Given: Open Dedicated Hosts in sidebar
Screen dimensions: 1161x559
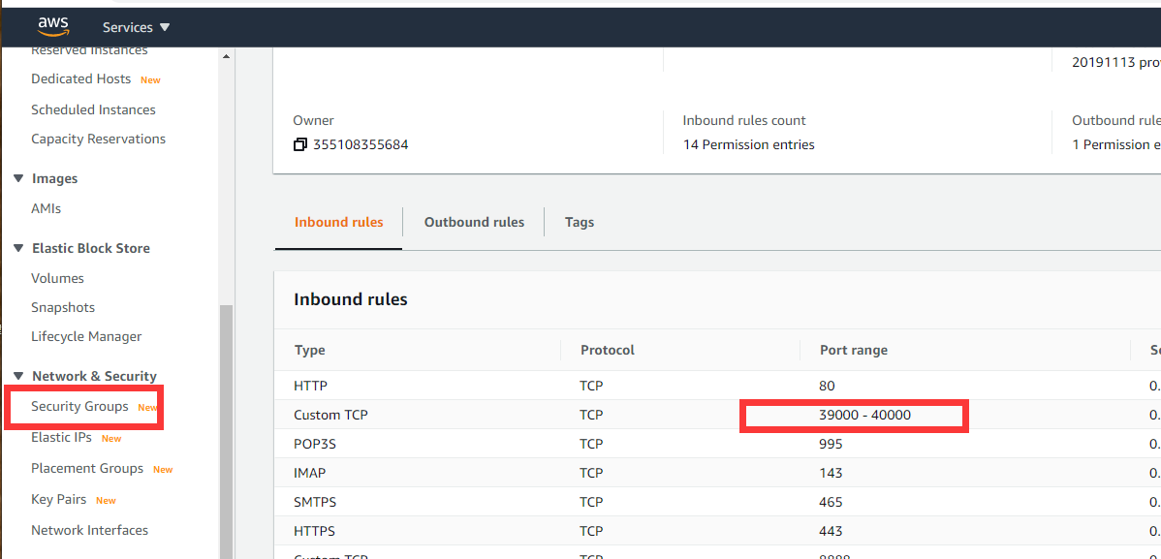Looking at the screenshot, I should [x=80, y=78].
